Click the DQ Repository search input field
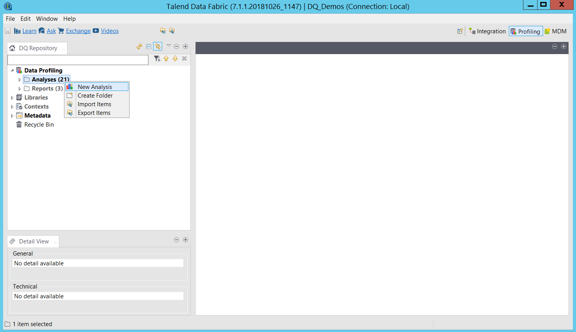576x332 pixels. (78, 60)
